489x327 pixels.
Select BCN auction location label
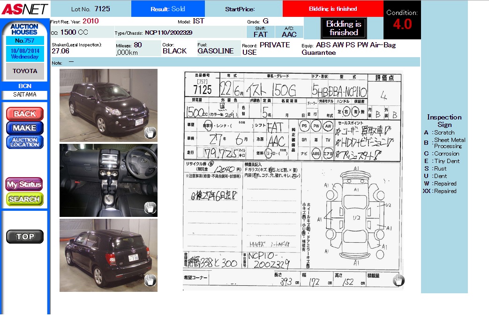[25, 86]
